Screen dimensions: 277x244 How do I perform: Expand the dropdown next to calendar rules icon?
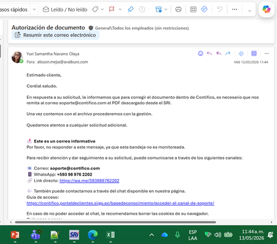(166, 9)
